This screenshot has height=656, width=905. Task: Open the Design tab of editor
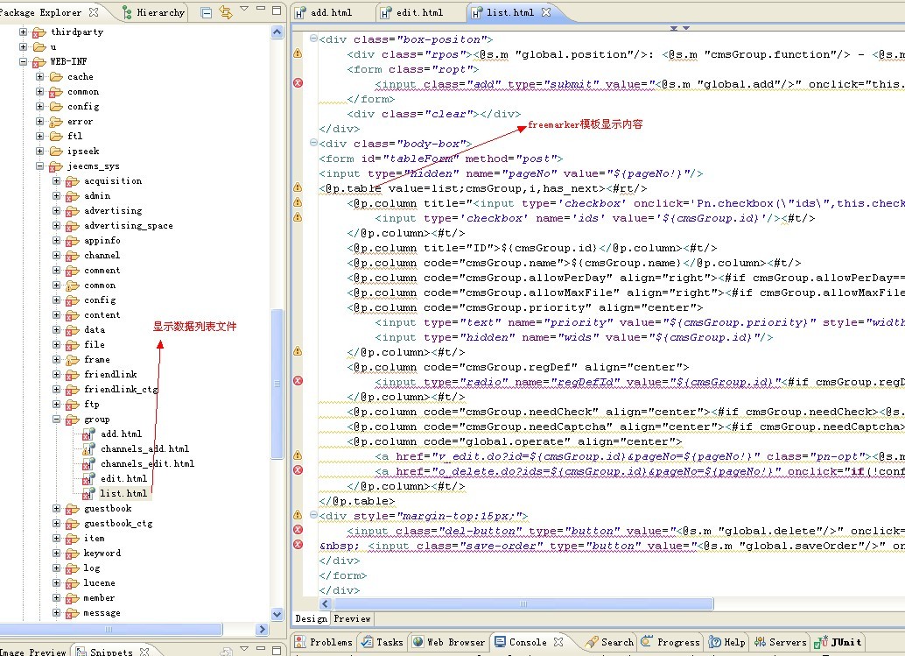coord(311,618)
